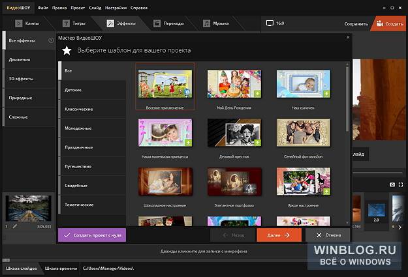Select Все эффекты in effects sidebar
The image size is (408, 277).
(29, 40)
